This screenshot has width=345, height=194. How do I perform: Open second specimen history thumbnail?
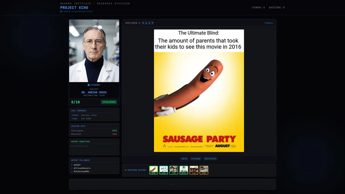click(x=164, y=170)
